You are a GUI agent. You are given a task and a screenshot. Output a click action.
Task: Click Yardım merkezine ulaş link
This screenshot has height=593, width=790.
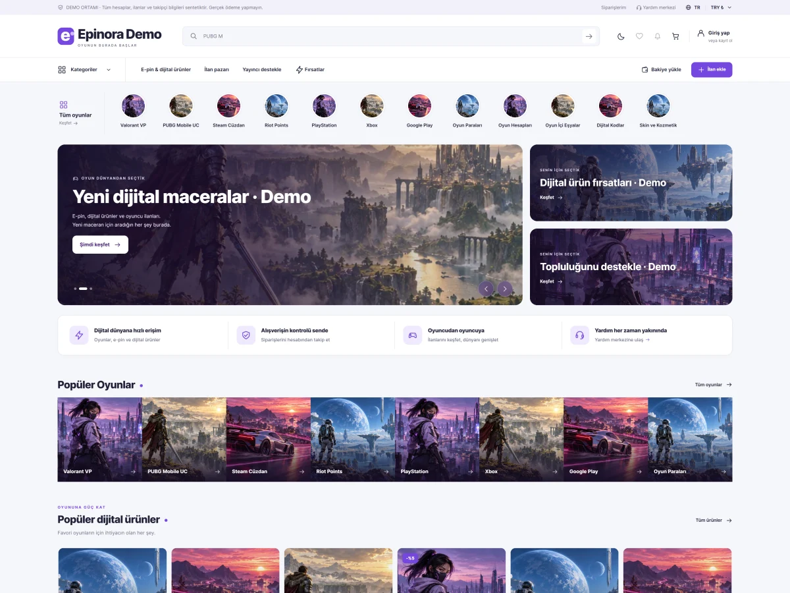[622, 340]
